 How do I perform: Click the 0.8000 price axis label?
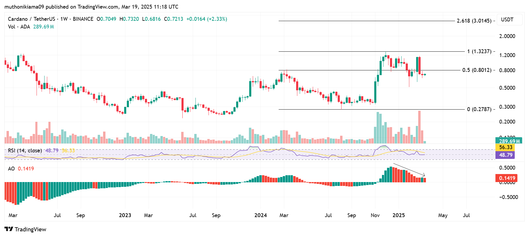tap(507, 70)
